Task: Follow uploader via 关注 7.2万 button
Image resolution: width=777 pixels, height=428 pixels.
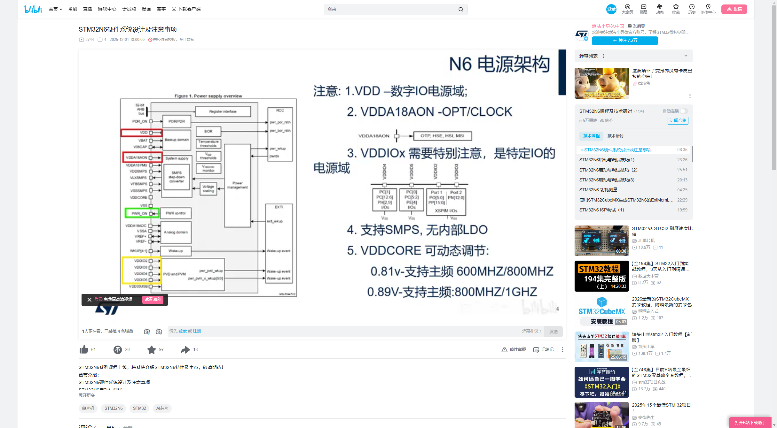Action: (x=625, y=41)
